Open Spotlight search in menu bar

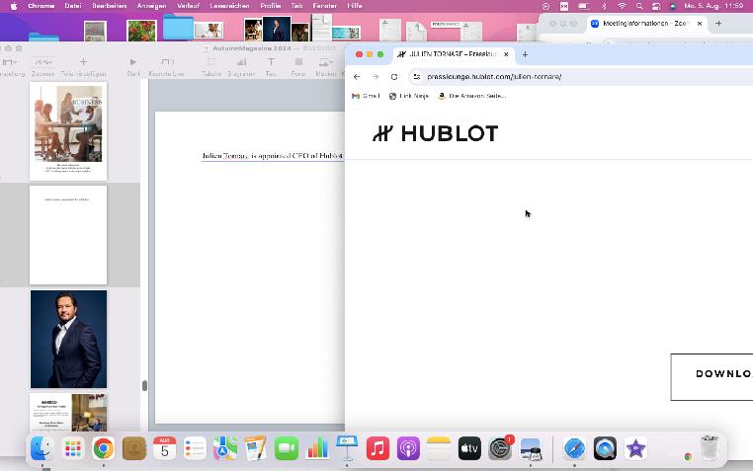click(638, 6)
